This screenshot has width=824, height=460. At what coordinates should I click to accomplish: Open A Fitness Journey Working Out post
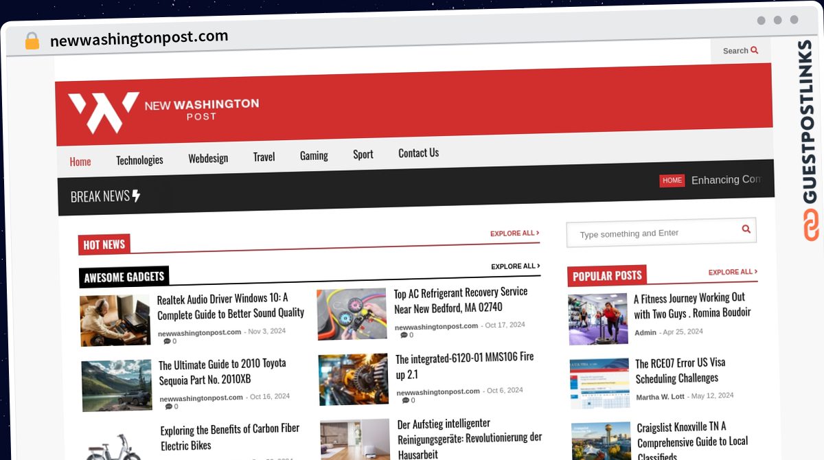tap(692, 306)
